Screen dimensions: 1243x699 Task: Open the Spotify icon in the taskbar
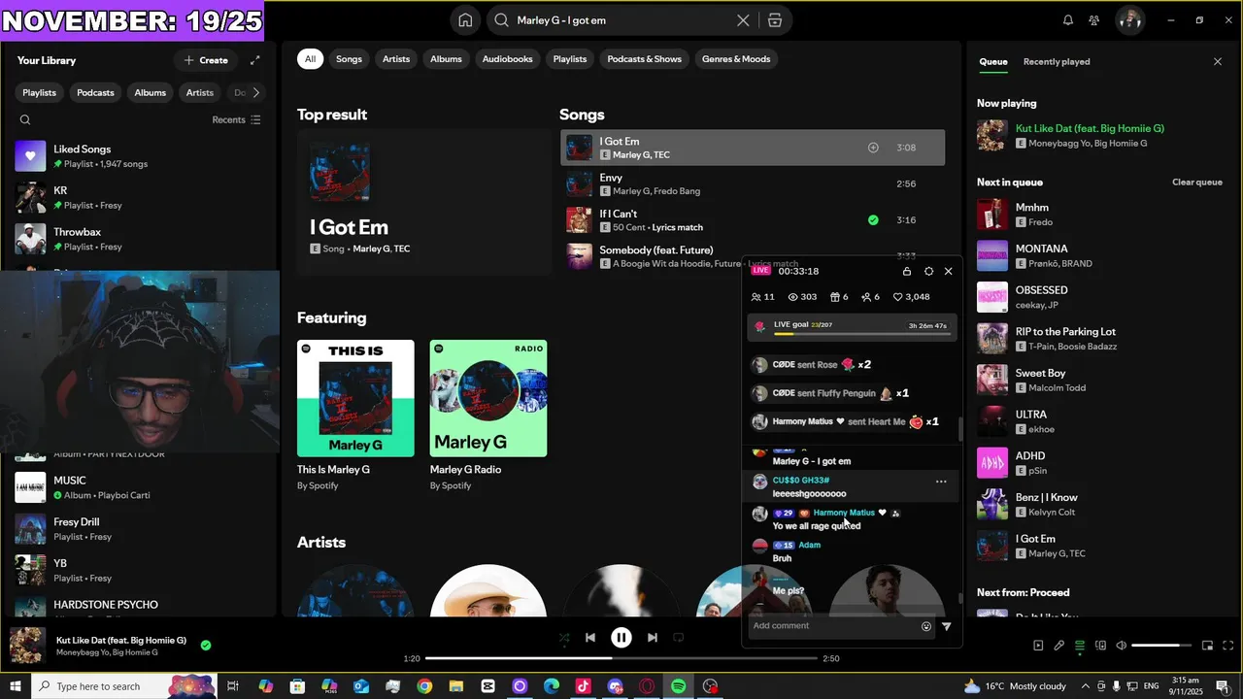coord(679,686)
